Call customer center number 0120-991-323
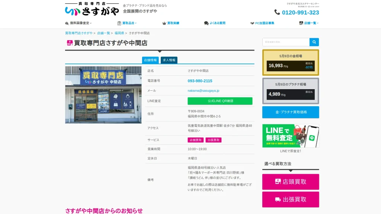This screenshot has width=381, height=214. 300,12
